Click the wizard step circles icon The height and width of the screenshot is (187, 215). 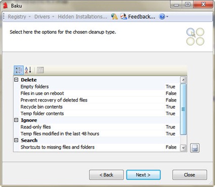point(195,36)
